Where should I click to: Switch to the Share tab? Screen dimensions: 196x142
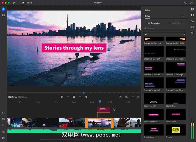[x=30, y=3]
